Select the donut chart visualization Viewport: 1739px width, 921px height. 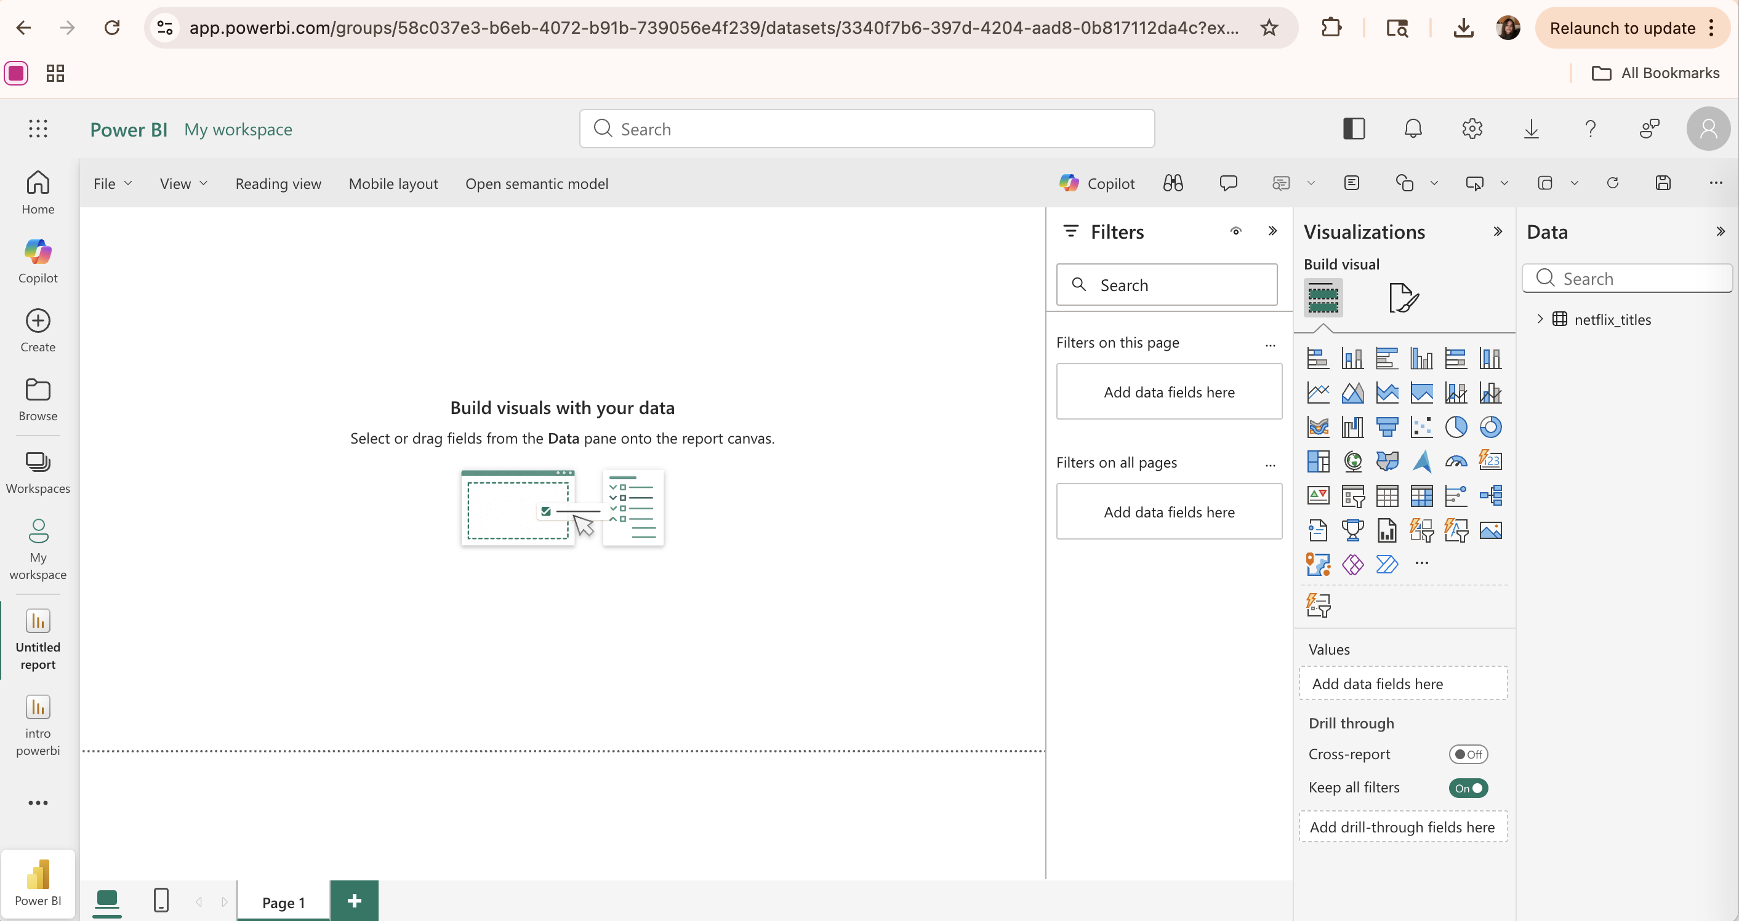pos(1490,427)
